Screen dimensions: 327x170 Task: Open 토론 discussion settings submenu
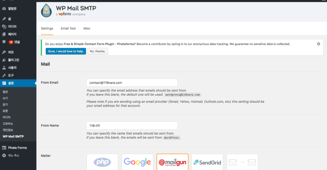[x=5, y=111]
